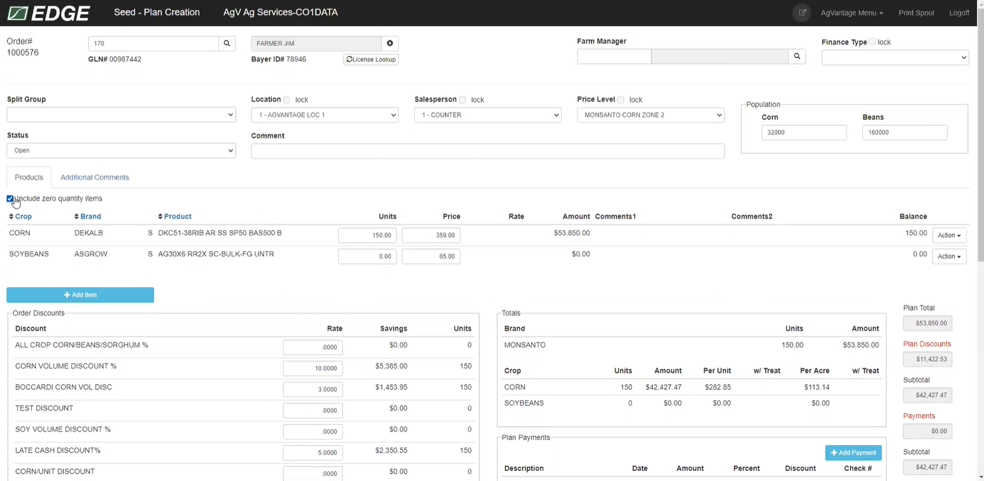Viewport: 984px width, 481px height.
Task: Click BOCCARDI CORN VOL DISC rate field
Action: click(x=313, y=389)
